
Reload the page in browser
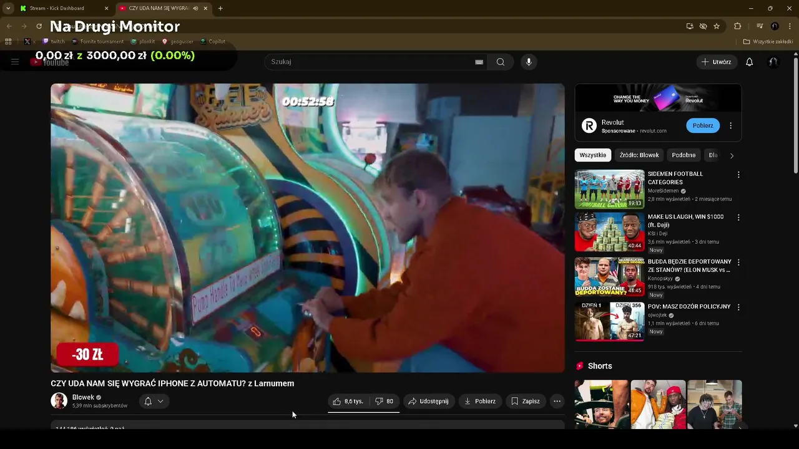pyautogui.click(x=39, y=26)
